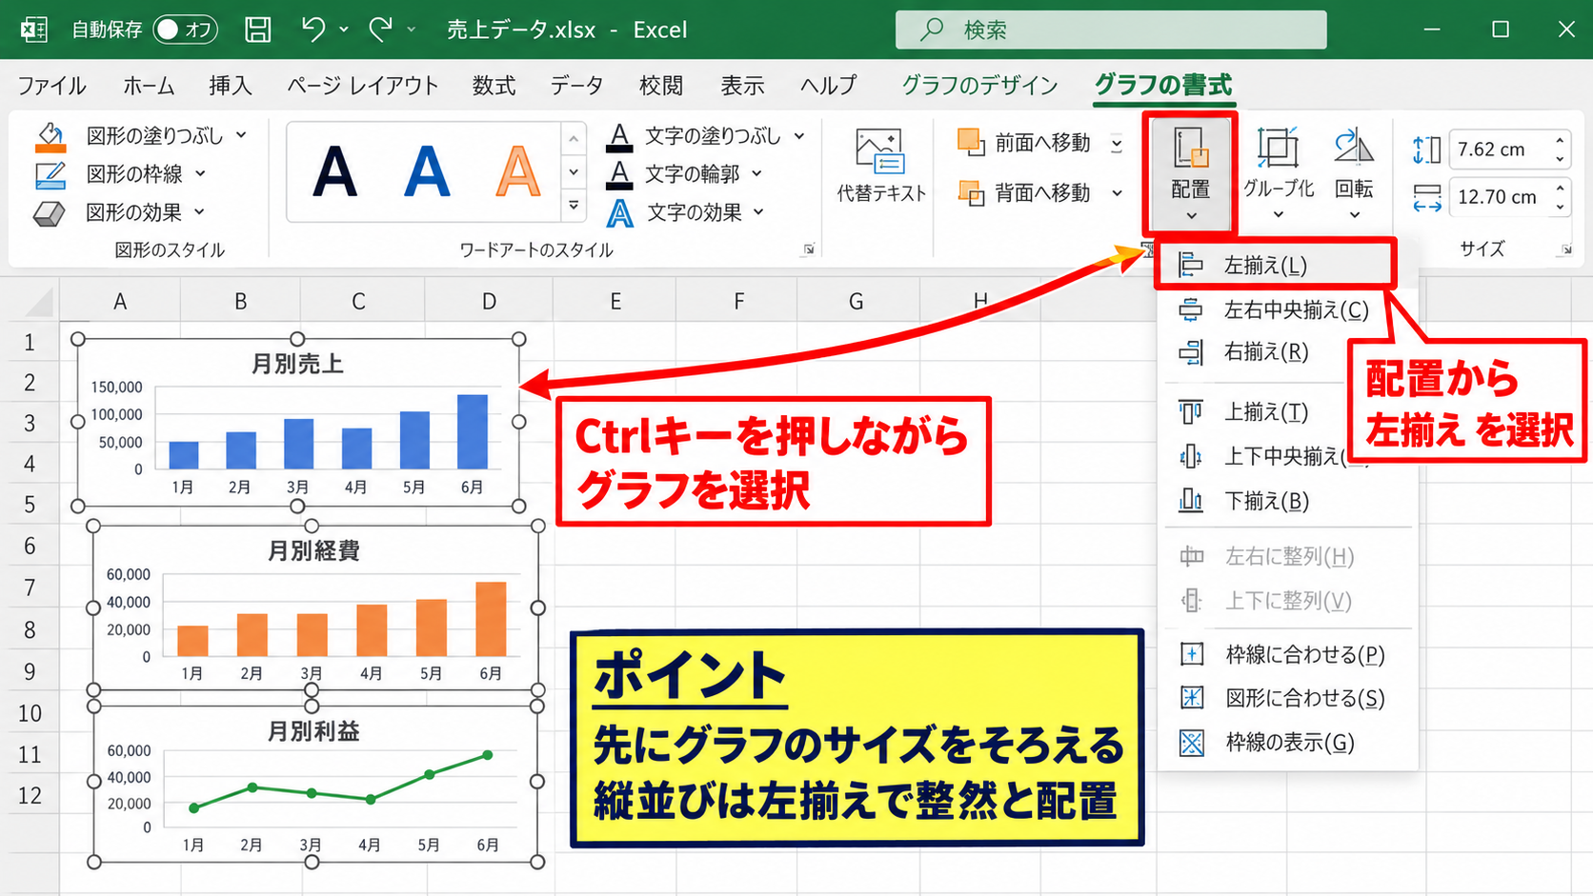Open the 配置 align menu button
Screen dimensions: 1593x896
pos(1191,173)
